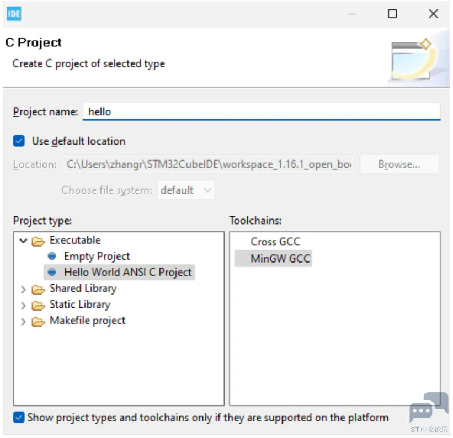Viewport: 453px width, 438px height.
Task: Expand the Shared Library tree node
Action: pyautogui.click(x=23, y=289)
